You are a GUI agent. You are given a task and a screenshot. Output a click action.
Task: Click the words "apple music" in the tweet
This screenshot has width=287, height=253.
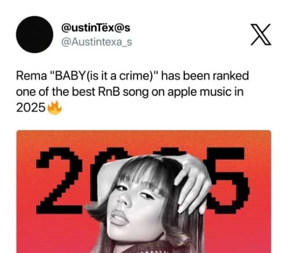(x=199, y=92)
